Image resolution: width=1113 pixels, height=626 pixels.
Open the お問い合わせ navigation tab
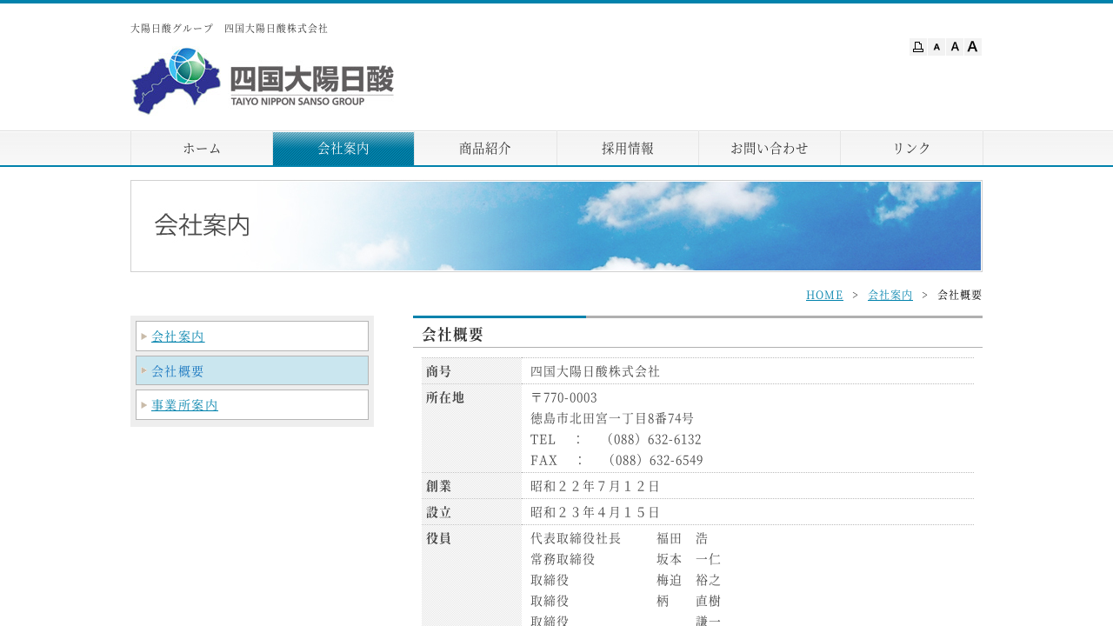tap(770, 149)
